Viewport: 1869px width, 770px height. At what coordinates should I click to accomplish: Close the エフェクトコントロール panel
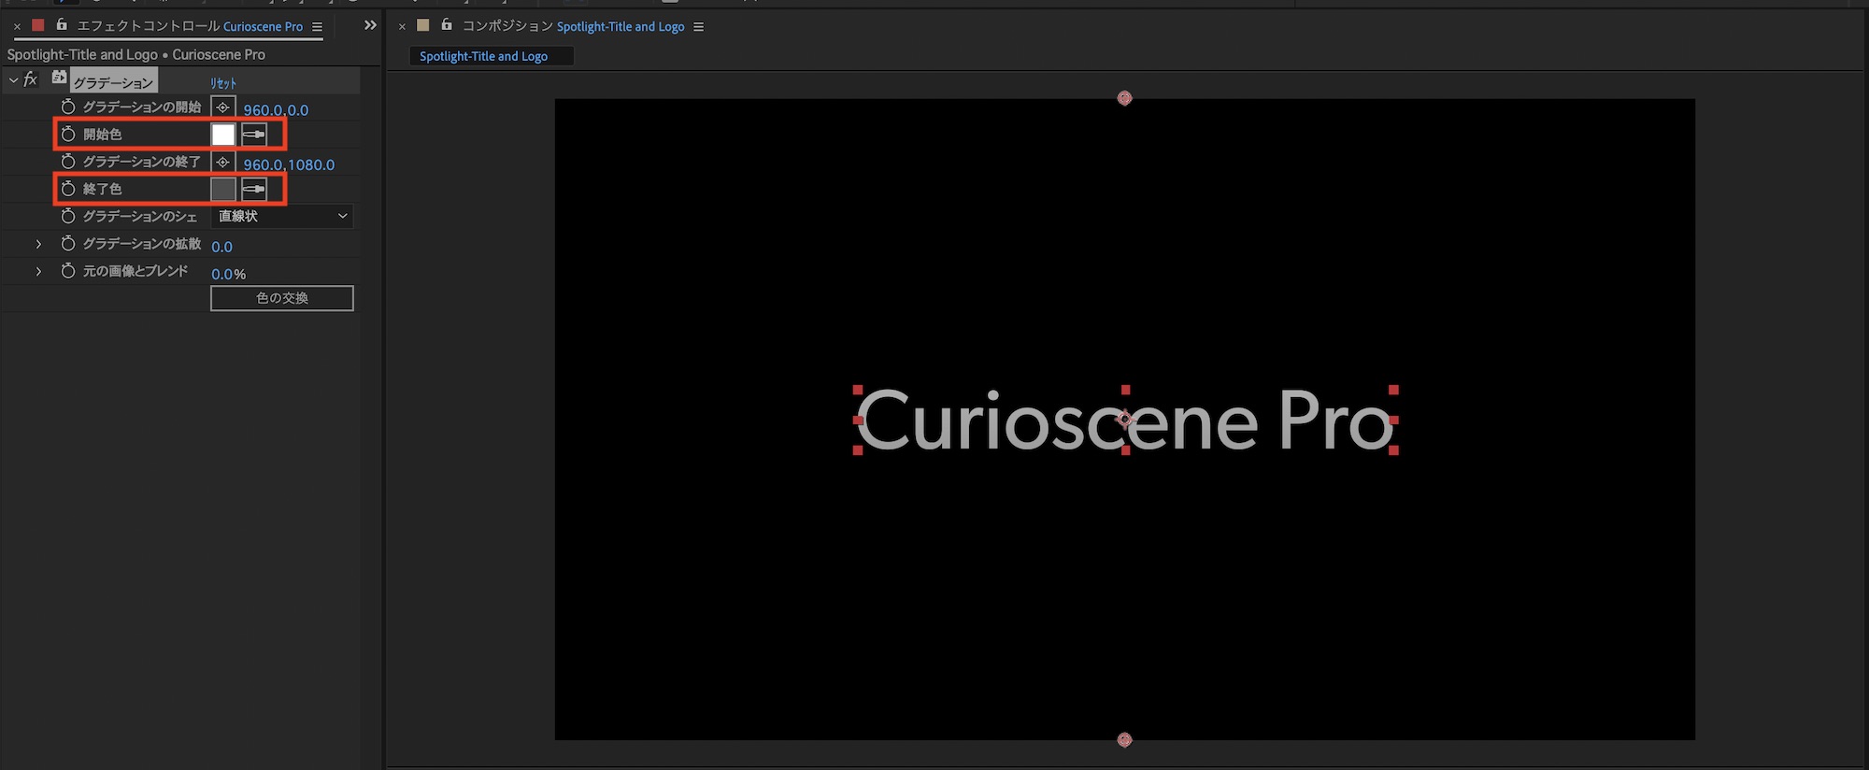click(x=17, y=26)
